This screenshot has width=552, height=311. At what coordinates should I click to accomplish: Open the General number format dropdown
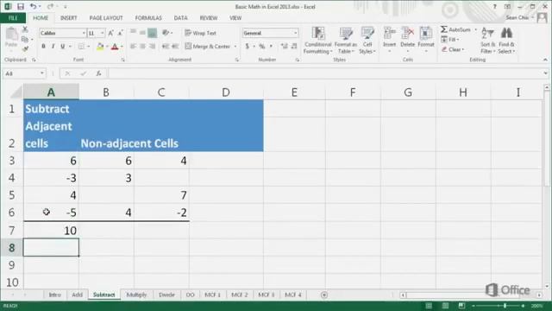click(x=295, y=33)
